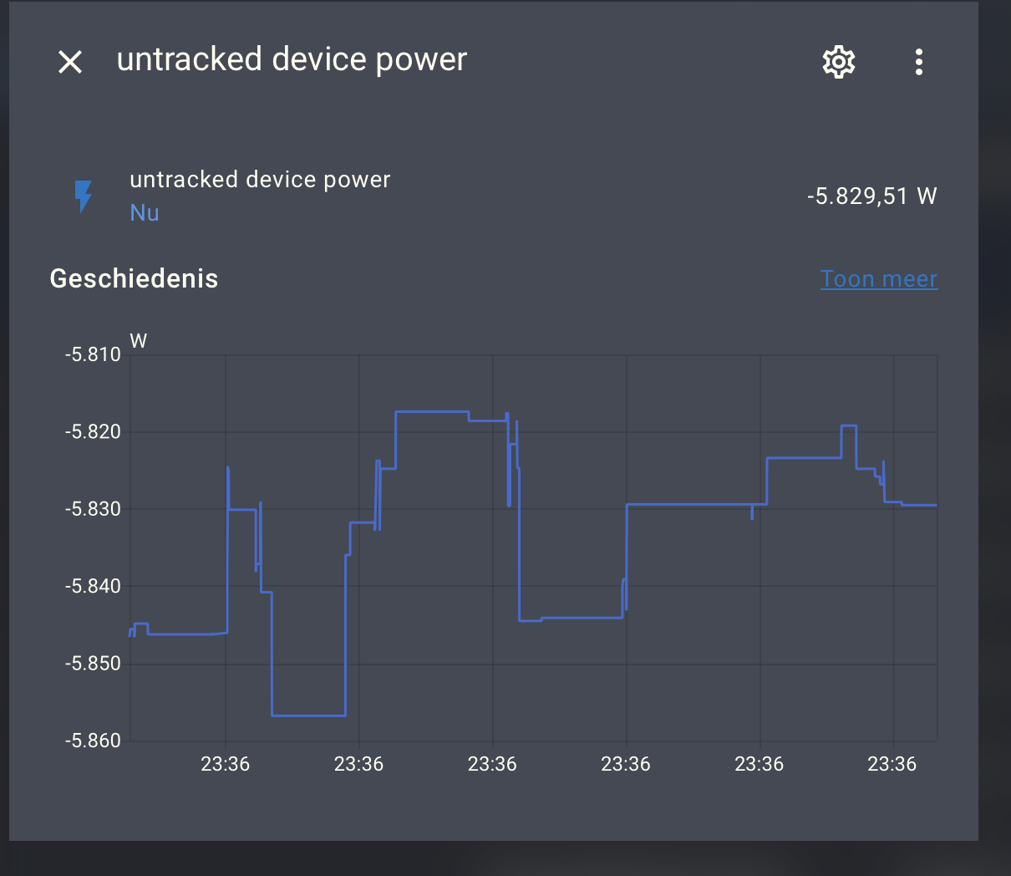Click the -5.810 y-axis label
The image size is (1011, 876).
[x=93, y=354]
